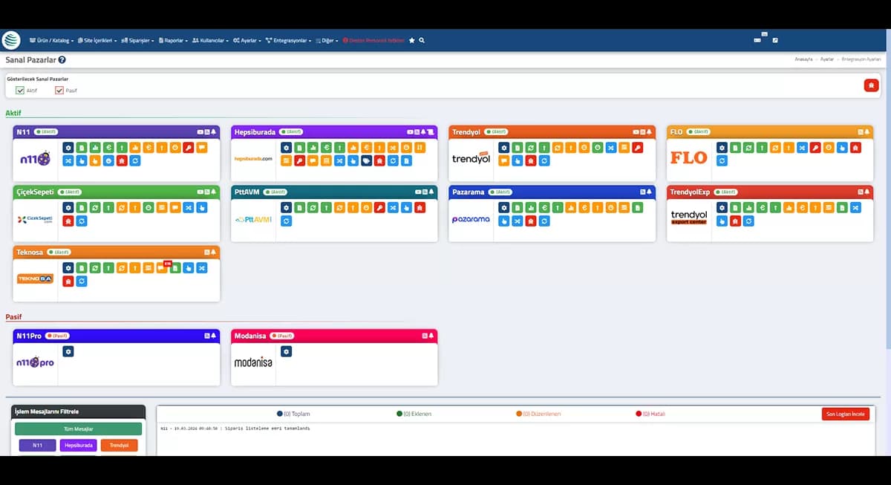Click the red key icon in PttAVM card
The image size is (891, 485).
[379, 207]
